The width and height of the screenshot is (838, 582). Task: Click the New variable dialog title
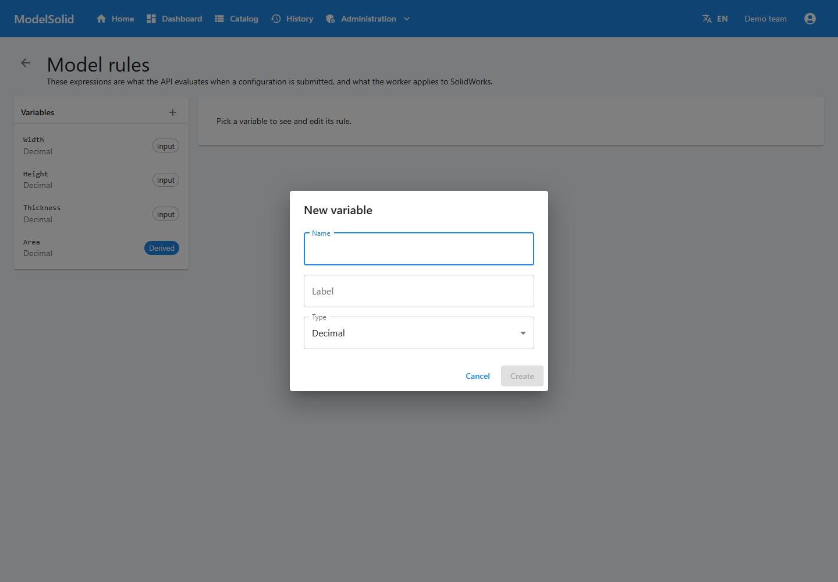click(338, 210)
